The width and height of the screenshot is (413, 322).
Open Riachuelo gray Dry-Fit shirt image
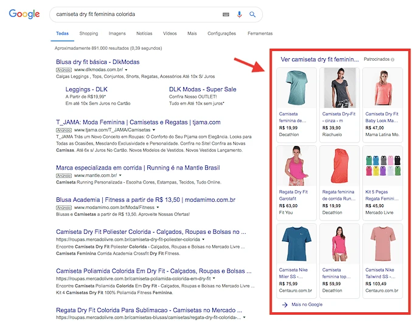coord(339,88)
